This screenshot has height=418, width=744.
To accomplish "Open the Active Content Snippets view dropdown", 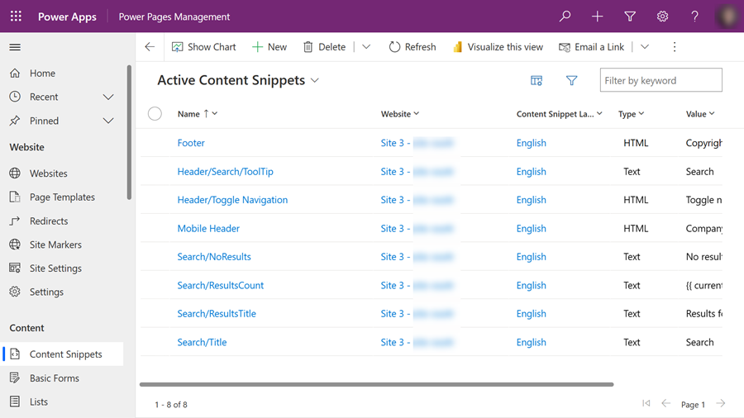I will [314, 80].
